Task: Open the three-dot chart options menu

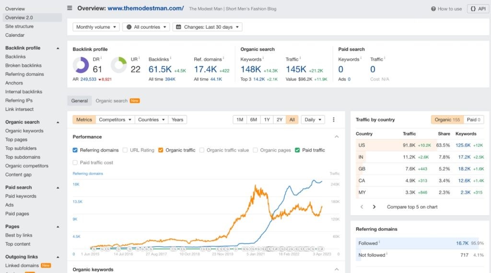Action: click(334, 120)
